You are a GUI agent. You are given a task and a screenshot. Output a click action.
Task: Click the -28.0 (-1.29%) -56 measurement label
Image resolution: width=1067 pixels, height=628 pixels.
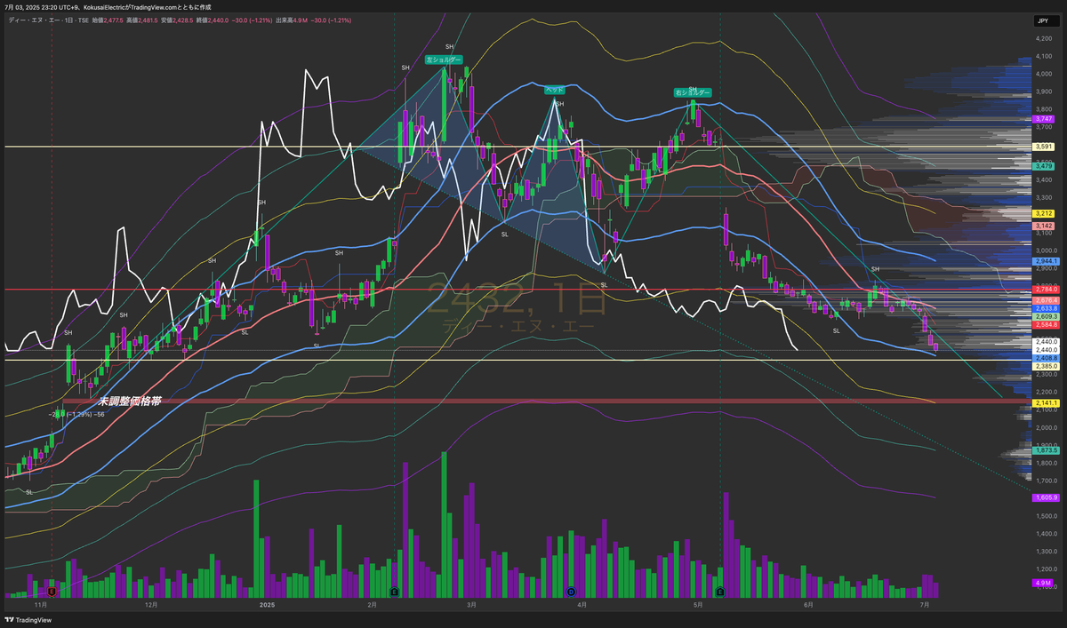pos(76,414)
